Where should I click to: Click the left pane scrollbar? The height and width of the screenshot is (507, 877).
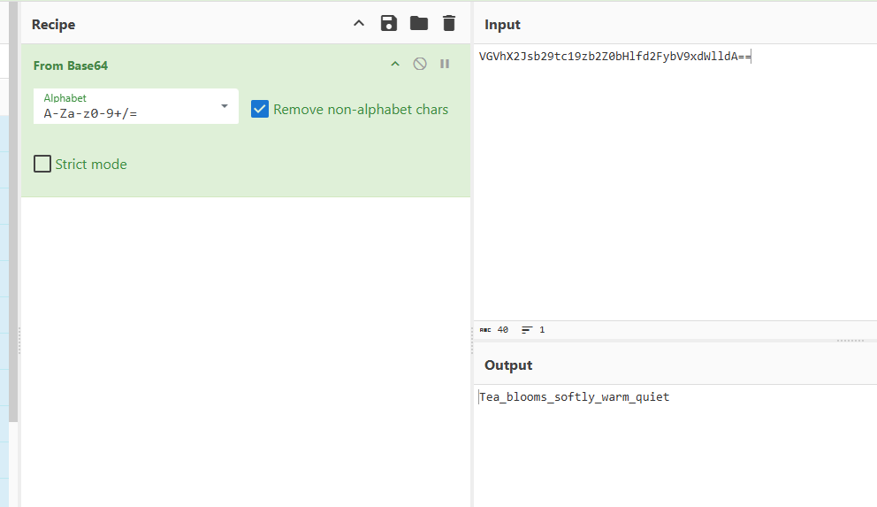[x=13, y=211]
